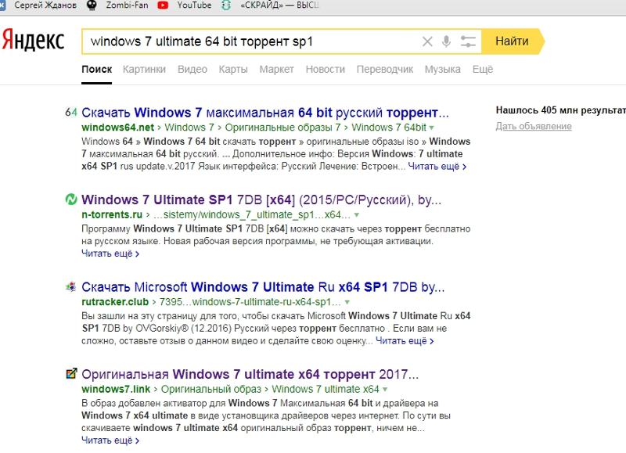Start voice search with the microphone icon

coord(446,41)
